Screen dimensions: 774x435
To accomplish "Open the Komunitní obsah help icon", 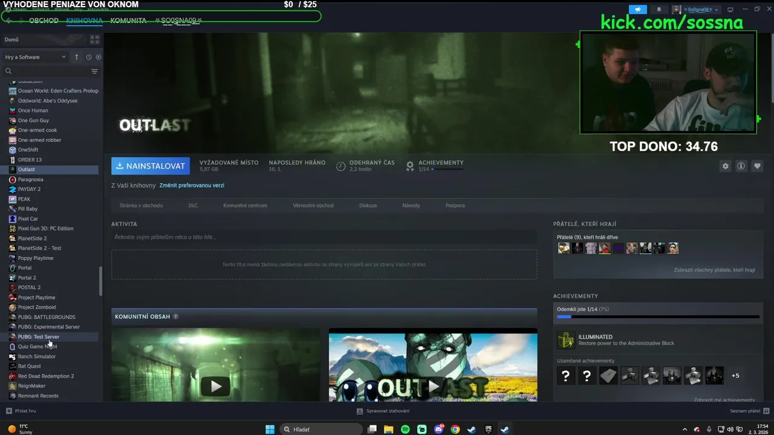I will [175, 317].
